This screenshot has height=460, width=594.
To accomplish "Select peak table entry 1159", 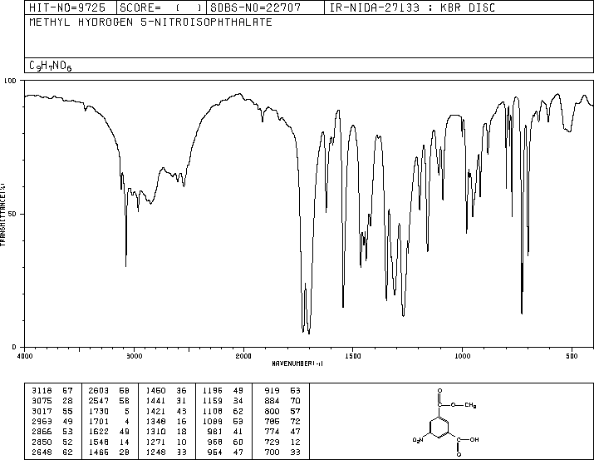I will point(223,401).
